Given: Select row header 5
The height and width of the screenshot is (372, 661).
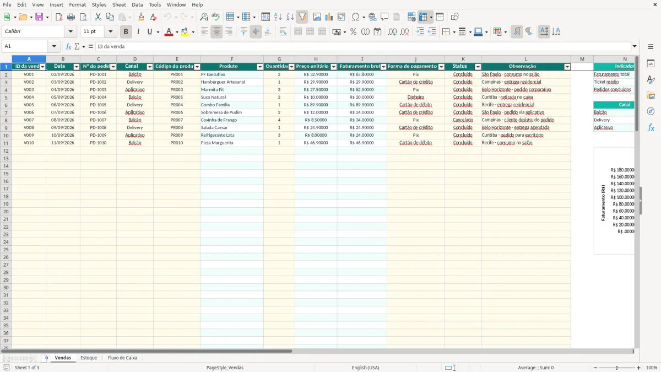Looking at the screenshot, I should coord(6,97).
